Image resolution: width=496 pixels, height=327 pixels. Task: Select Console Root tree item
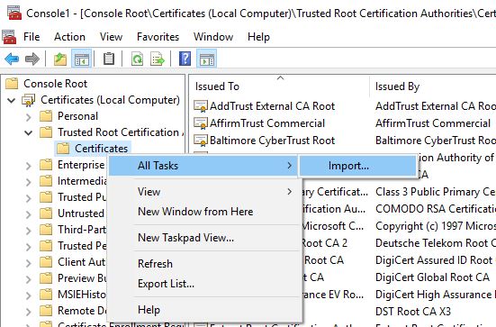[55, 84]
